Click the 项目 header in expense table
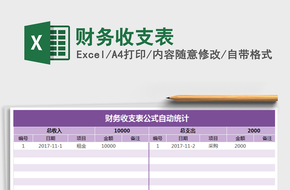Screen dimensions: 290x190 pos(213,138)
